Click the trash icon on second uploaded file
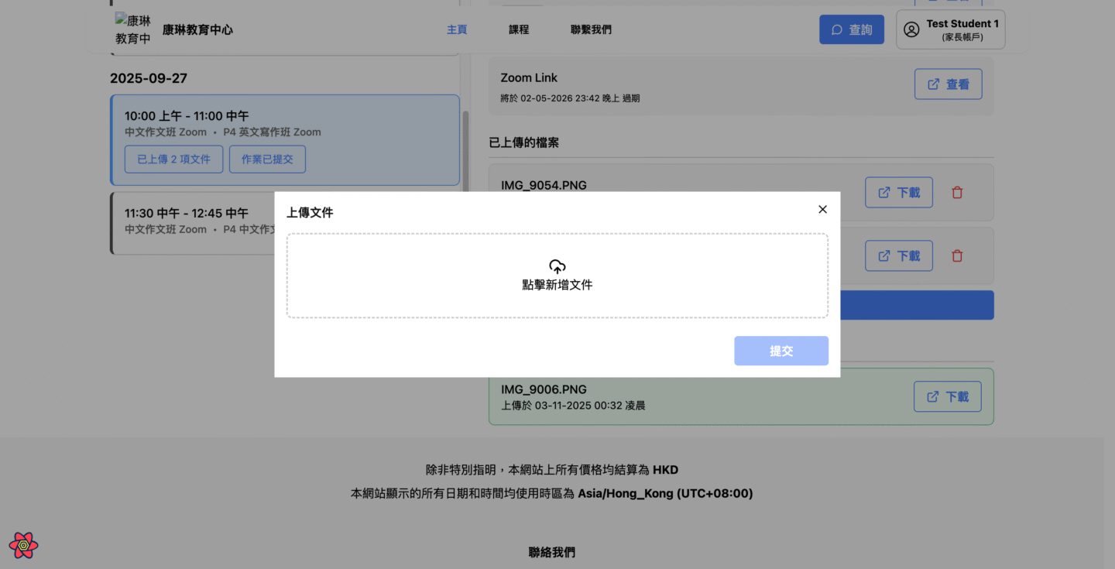The width and height of the screenshot is (1115, 569). coord(957,256)
